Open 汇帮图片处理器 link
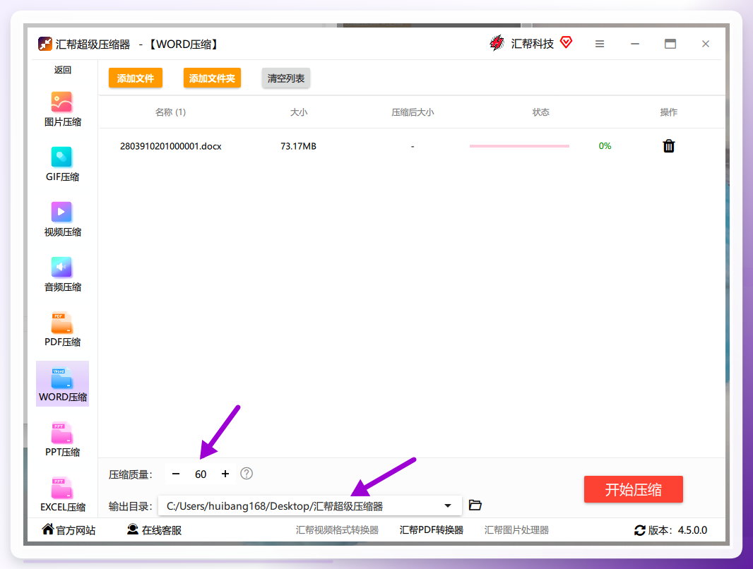The width and height of the screenshot is (753, 569). point(516,530)
